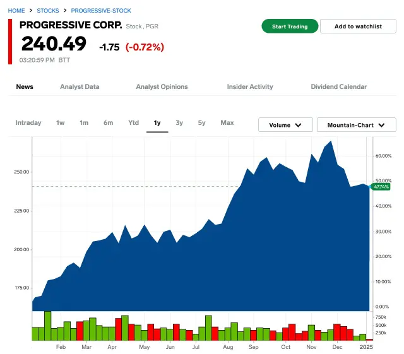Open the STOCKS breadcrumb link
Screen dimensions: 404x354
(48, 11)
